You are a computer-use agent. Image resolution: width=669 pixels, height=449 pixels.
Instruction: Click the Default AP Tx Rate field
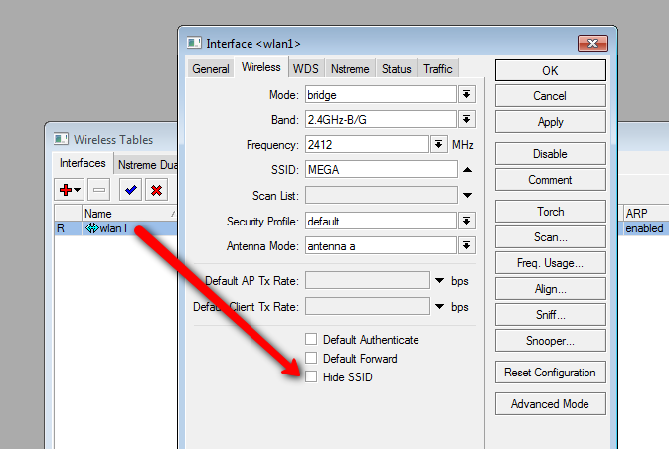tap(368, 280)
